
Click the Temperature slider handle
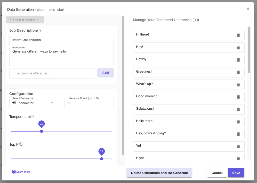click(42, 131)
